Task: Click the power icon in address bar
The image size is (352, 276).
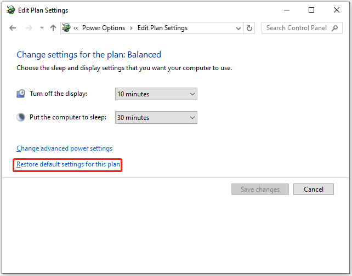Action: (x=67, y=28)
